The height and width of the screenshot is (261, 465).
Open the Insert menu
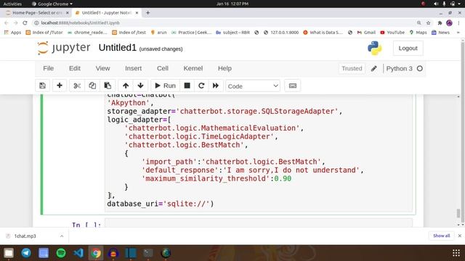click(133, 68)
